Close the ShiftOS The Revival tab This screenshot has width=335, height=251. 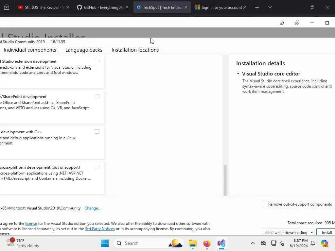pos(68,7)
